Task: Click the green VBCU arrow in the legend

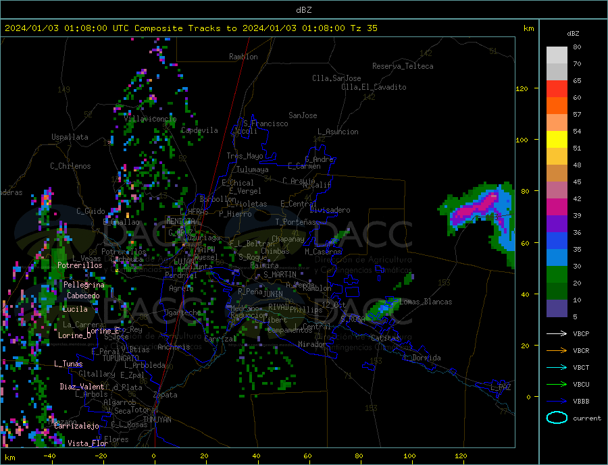Action: click(557, 385)
